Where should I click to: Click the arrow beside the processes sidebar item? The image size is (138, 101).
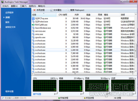(4, 17)
